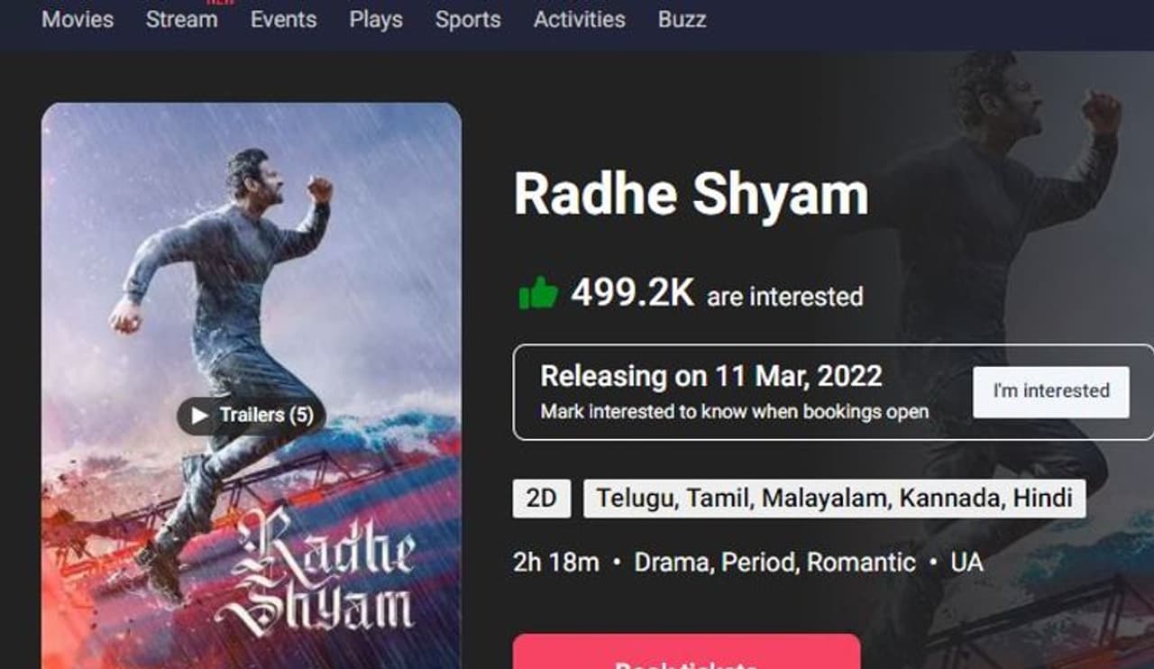Viewport: 1154px width, 669px height.
Task: Open the Radhe Shyam poster thumbnail
Action: 252,386
